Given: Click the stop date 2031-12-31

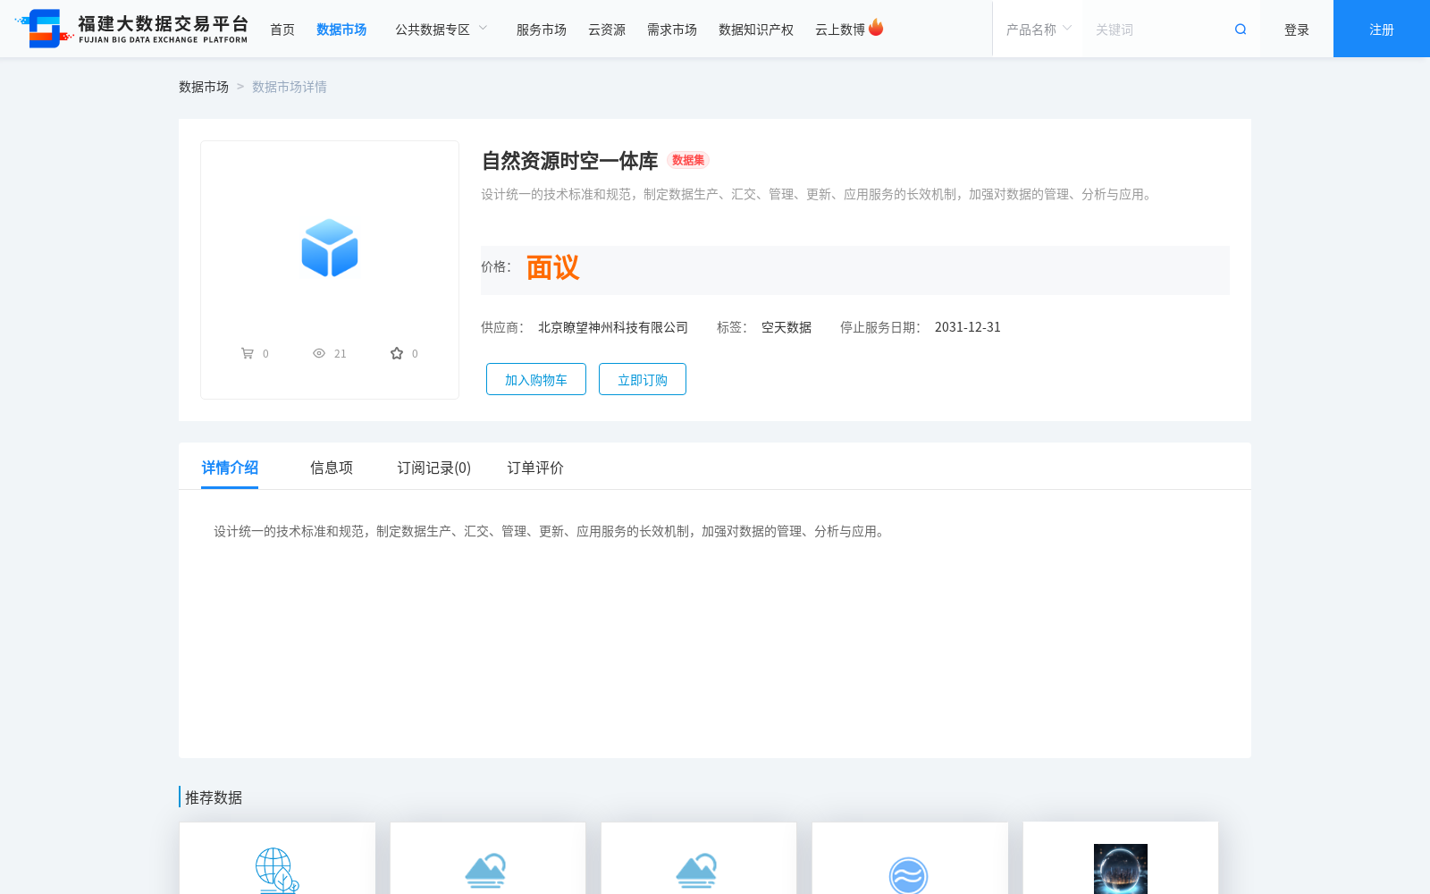Looking at the screenshot, I should 968,327.
